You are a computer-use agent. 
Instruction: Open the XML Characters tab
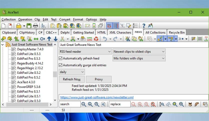(x=120, y=32)
